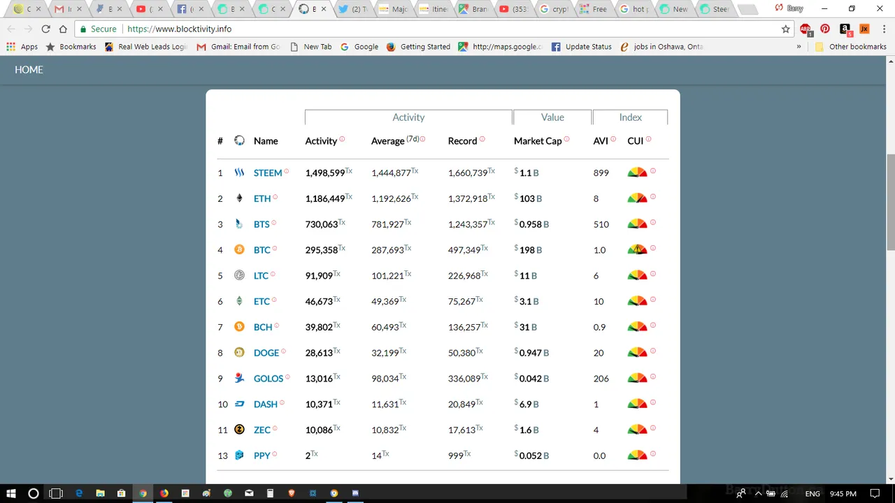Click the Litecoin LTC logo icon
Viewport: 895px width, 503px height.
point(239,275)
